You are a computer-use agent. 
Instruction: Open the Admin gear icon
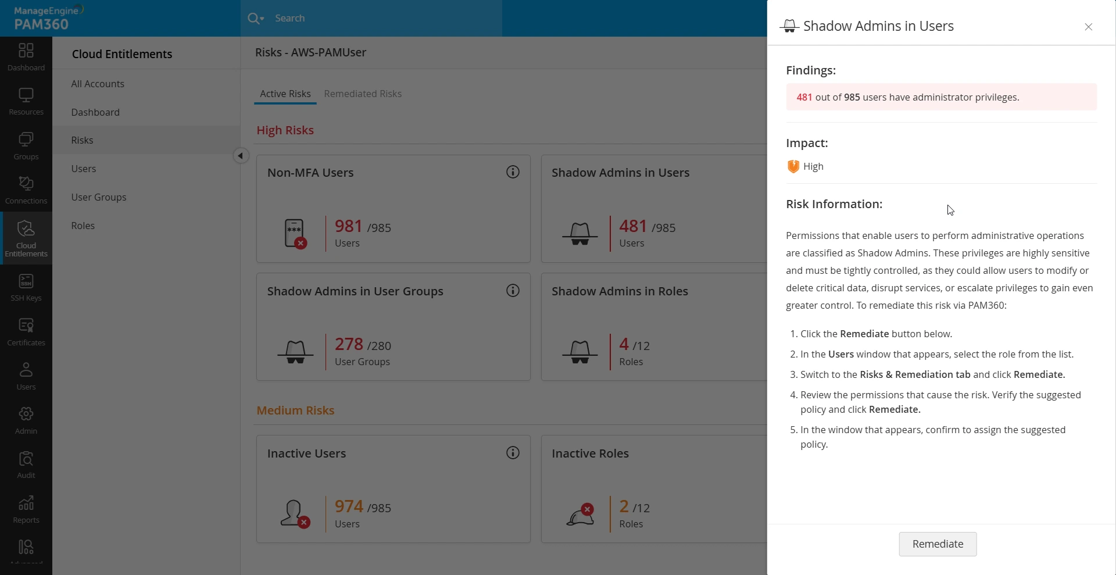pyautogui.click(x=26, y=420)
